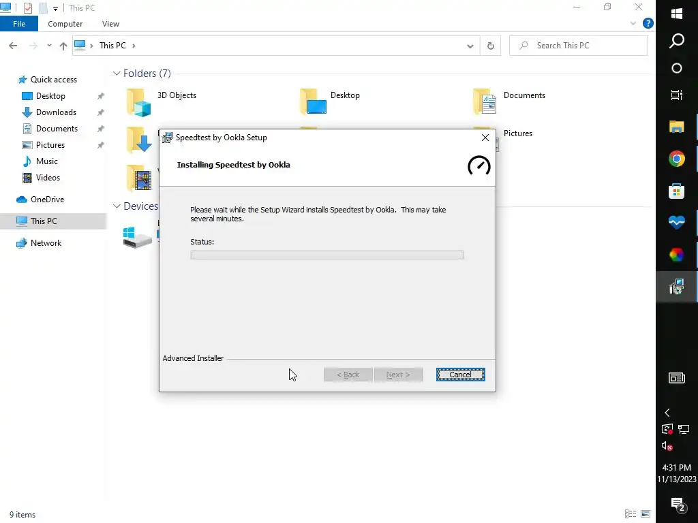This screenshot has width=698, height=523.
Task: Unpin Pictures using its pin icon
Action: pyautogui.click(x=101, y=145)
